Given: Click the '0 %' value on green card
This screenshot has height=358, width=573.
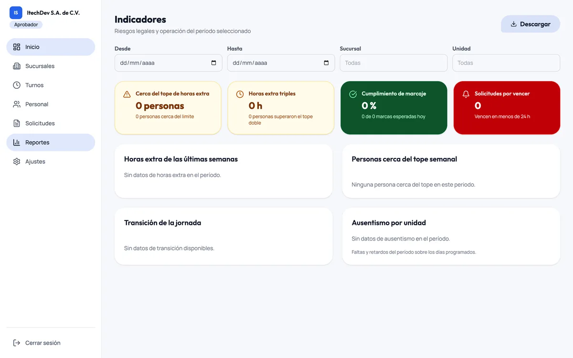Looking at the screenshot, I should point(369,105).
